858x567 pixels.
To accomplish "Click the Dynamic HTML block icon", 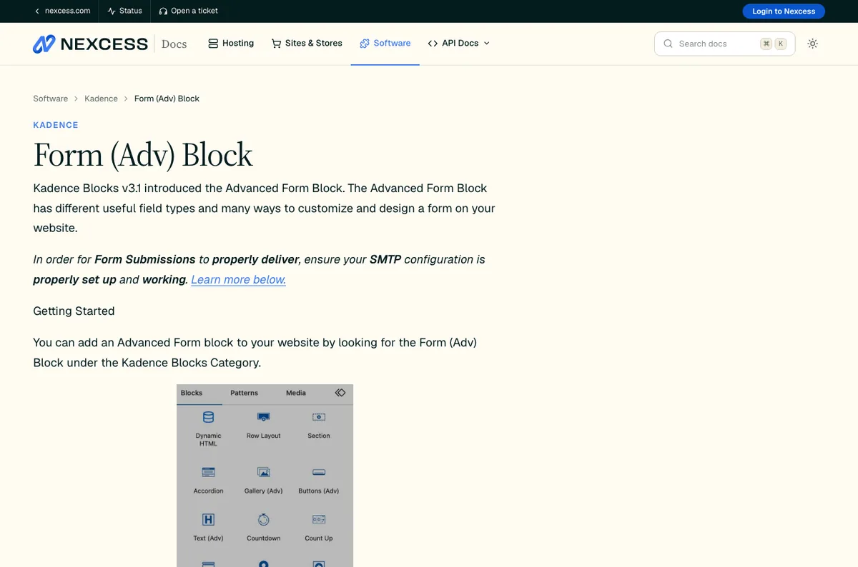I will [x=208, y=417].
